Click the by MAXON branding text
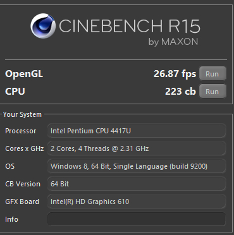Viewport: 234px width, 235px height. pos(173,42)
